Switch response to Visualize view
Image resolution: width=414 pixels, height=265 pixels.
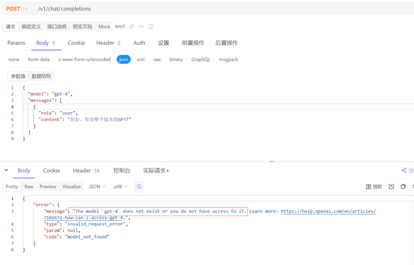(71, 187)
